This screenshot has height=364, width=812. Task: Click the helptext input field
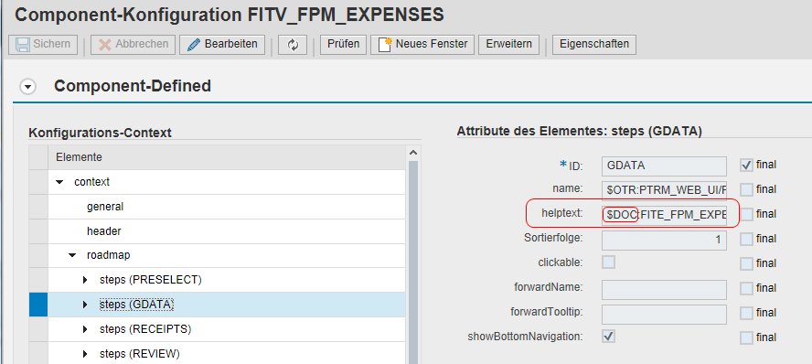pyautogui.click(x=664, y=214)
